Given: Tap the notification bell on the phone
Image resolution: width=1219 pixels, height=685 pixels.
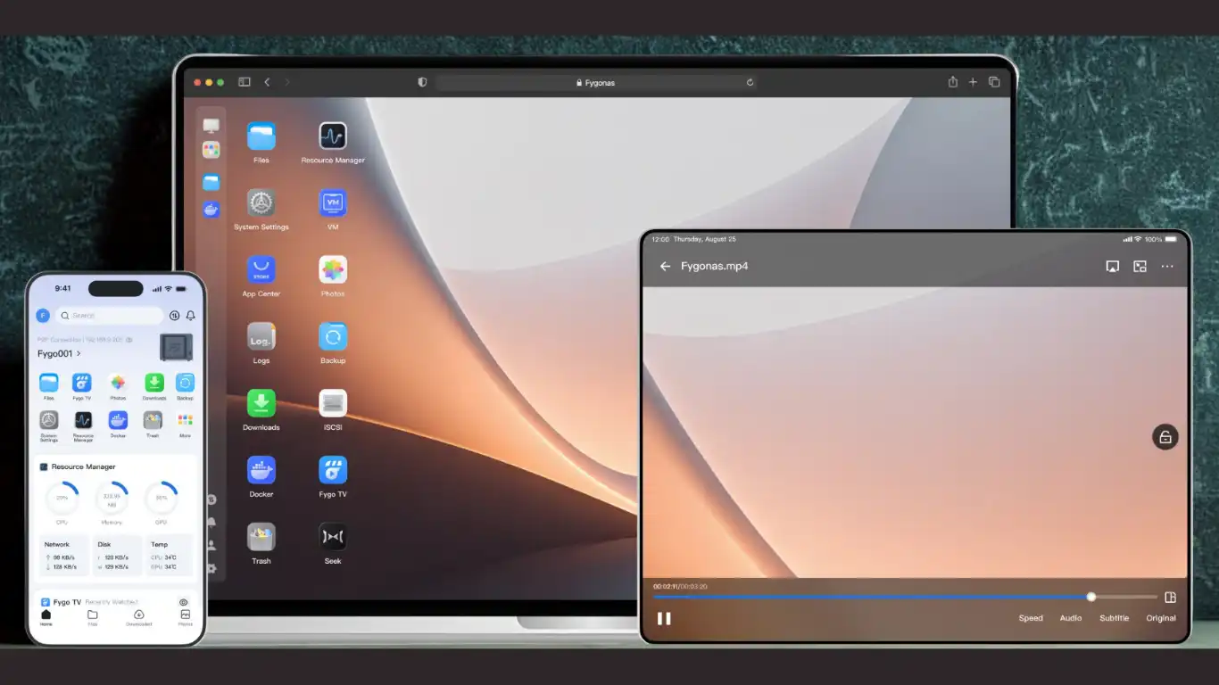Looking at the screenshot, I should pos(190,316).
